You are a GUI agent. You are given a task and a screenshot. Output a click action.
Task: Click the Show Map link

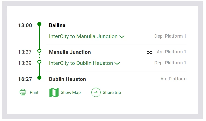pyautogui.click(x=71, y=93)
